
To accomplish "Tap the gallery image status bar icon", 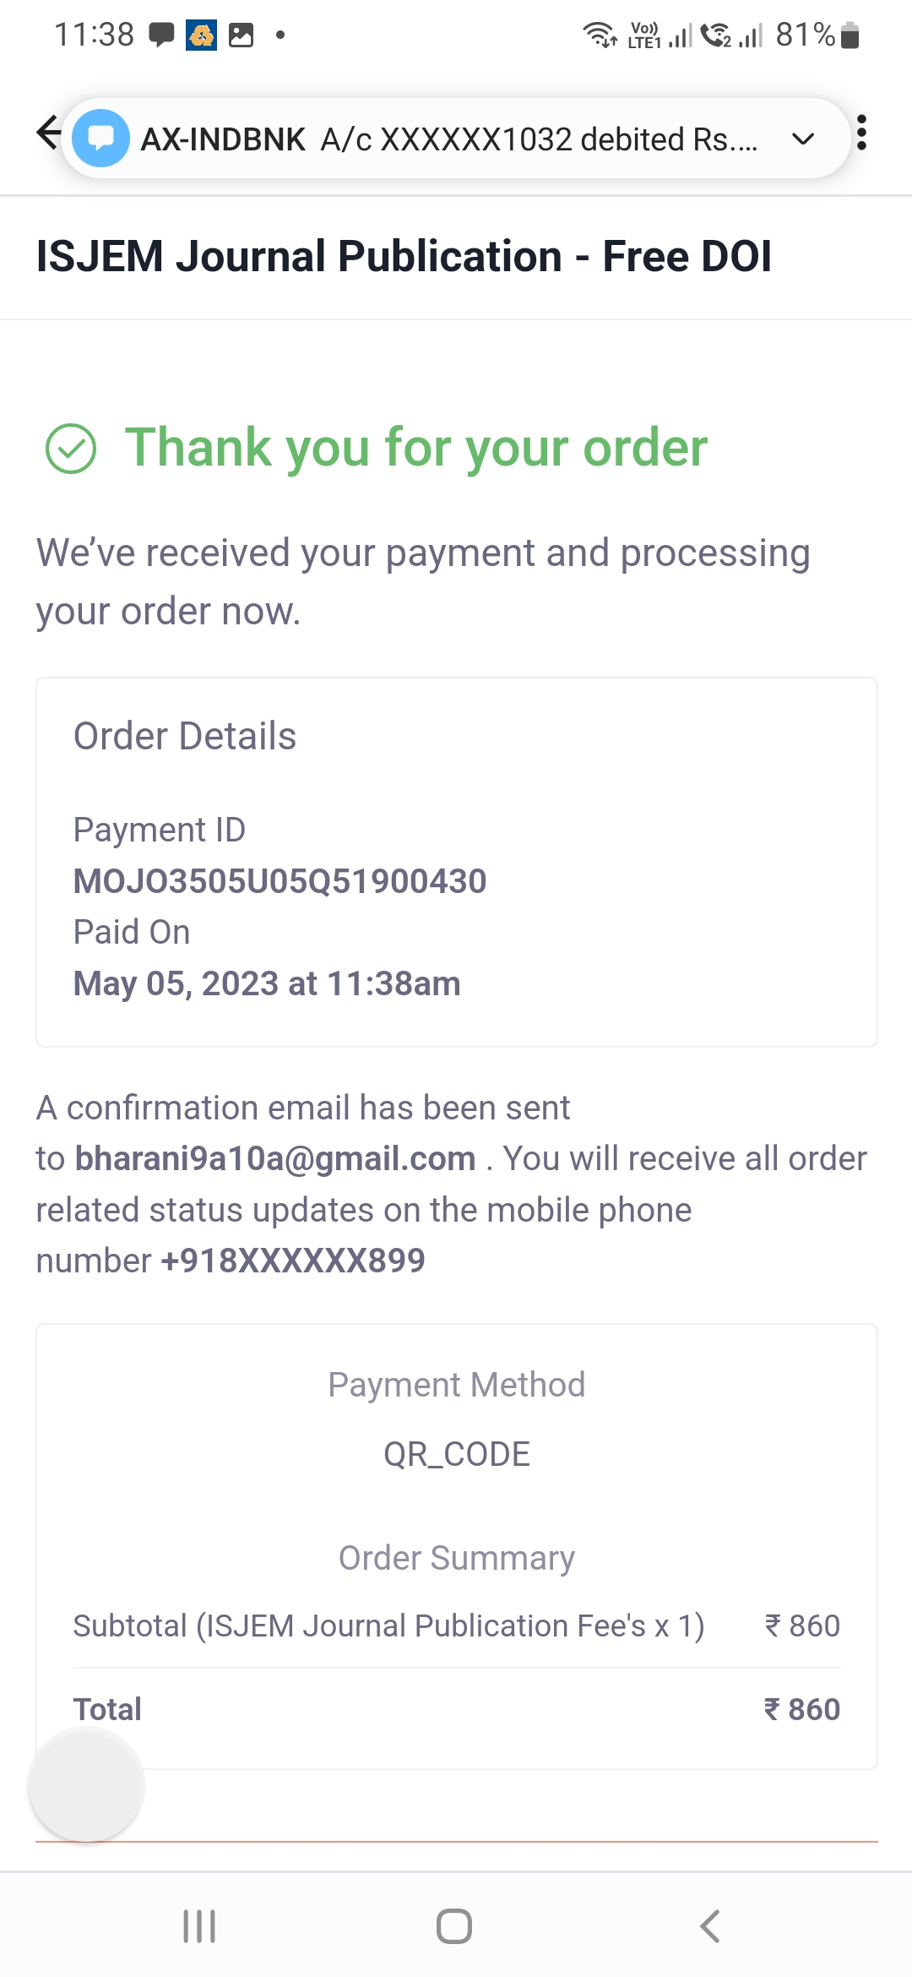I will click(x=242, y=35).
